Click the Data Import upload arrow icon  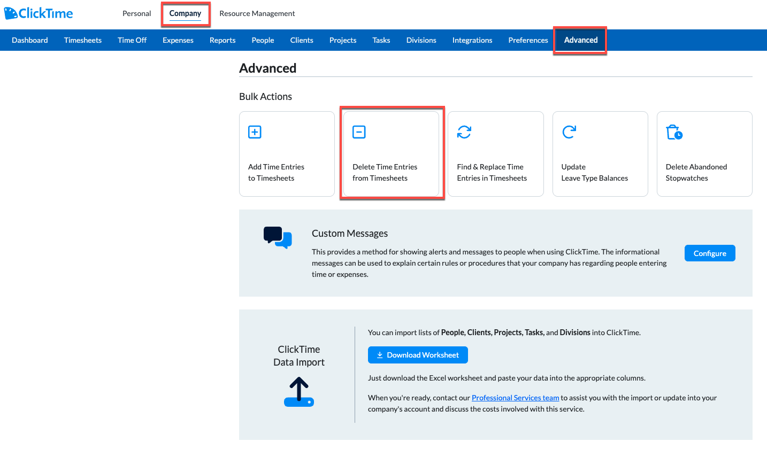(x=299, y=392)
